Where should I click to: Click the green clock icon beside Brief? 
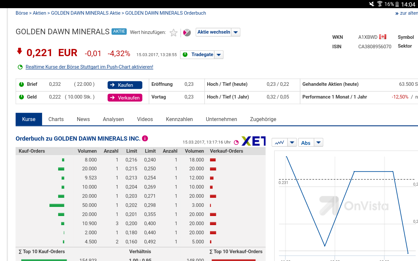[x=22, y=84]
